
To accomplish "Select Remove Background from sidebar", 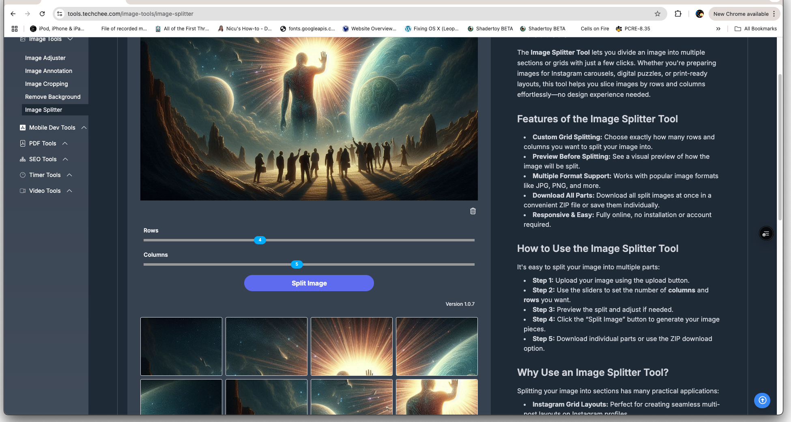I will click(x=53, y=97).
